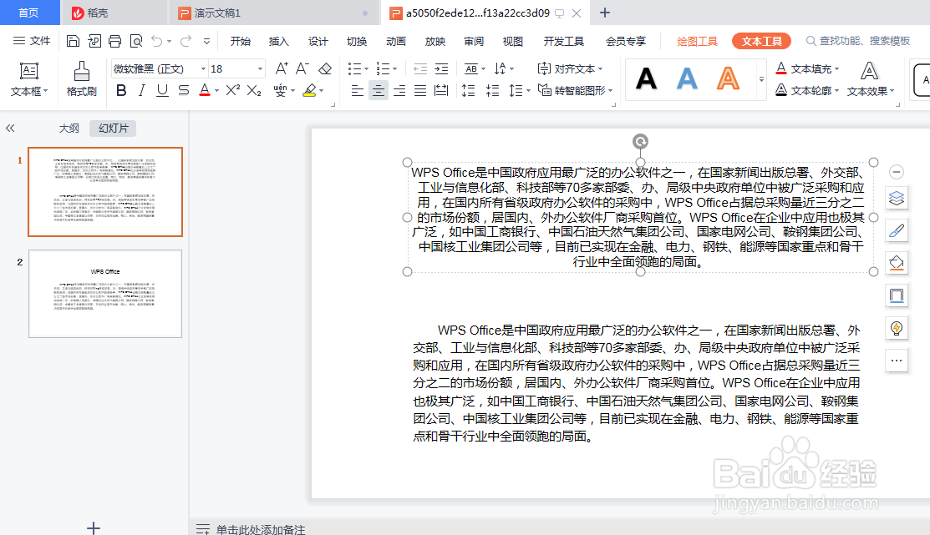Viewport: 930px width, 535px height.
Task: Open 对齐文本 align text dropdown
Action: click(570, 68)
